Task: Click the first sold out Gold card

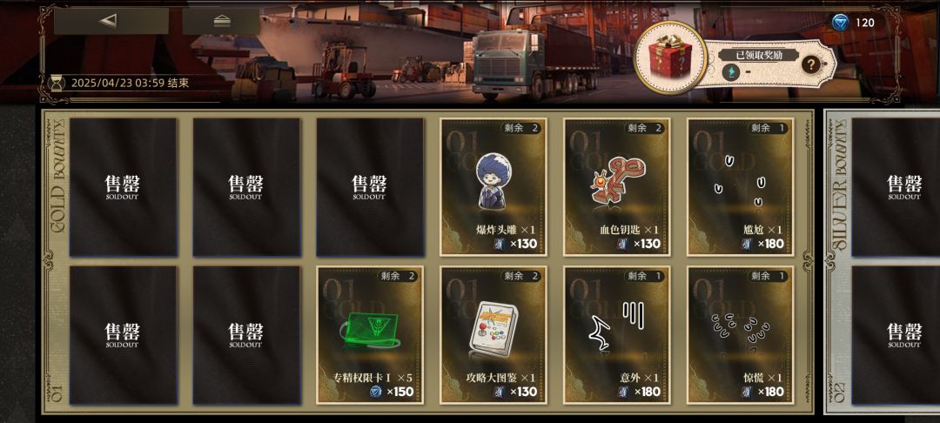Action: (x=123, y=187)
